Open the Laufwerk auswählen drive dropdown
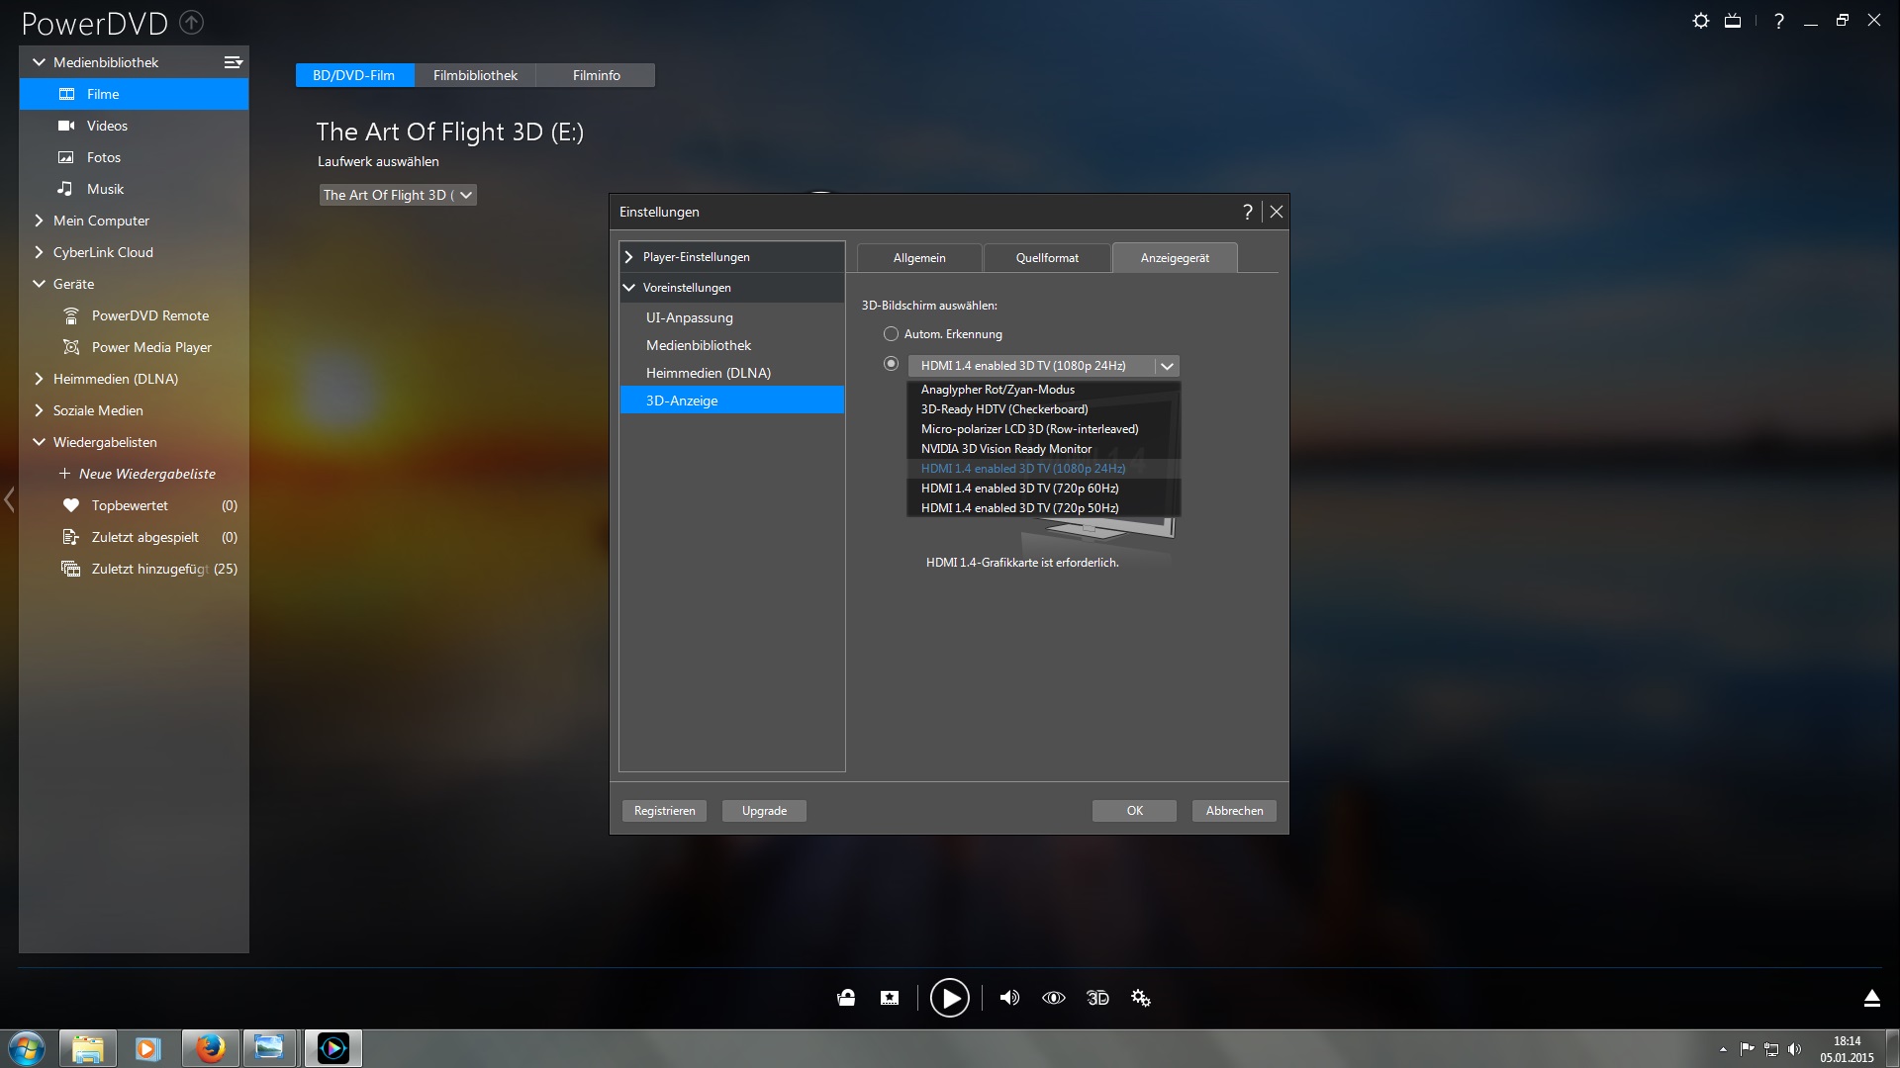The width and height of the screenshot is (1900, 1068). point(398,195)
